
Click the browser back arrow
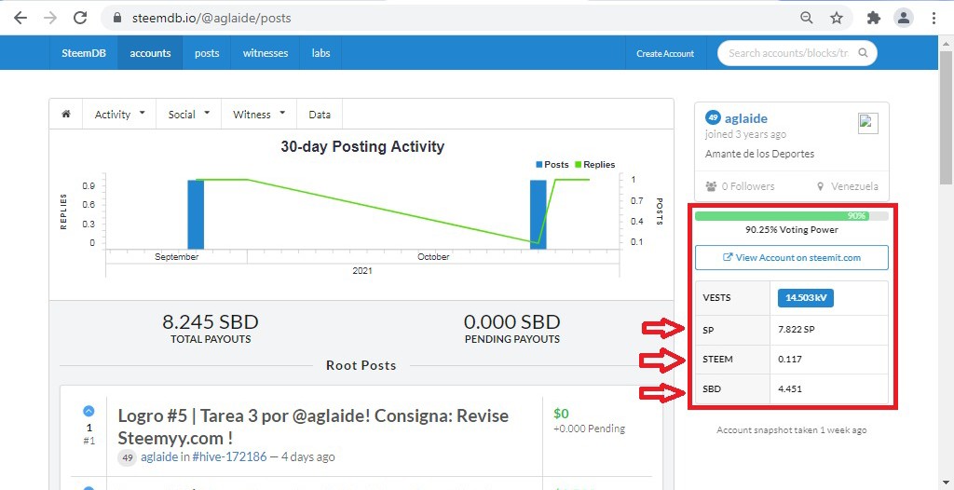(20, 18)
